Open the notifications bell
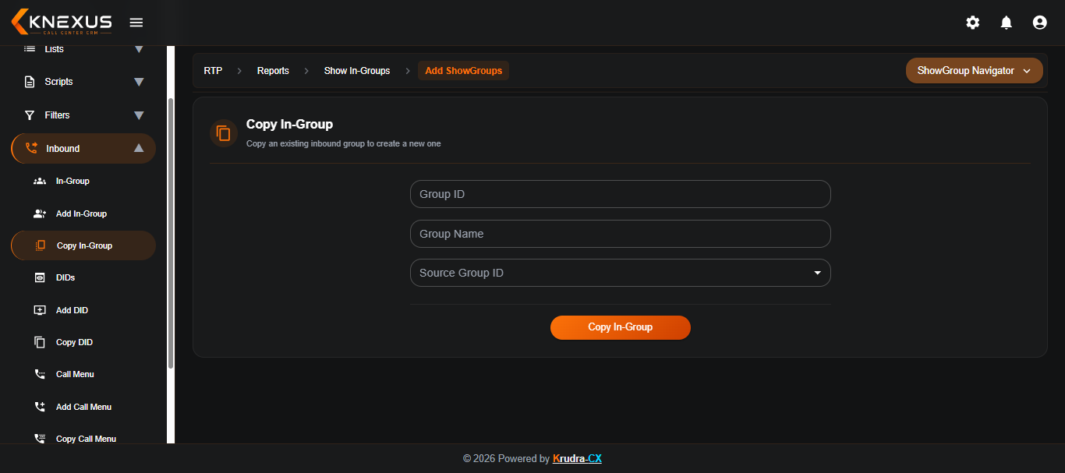The image size is (1065, 473). click(1007, 23)
